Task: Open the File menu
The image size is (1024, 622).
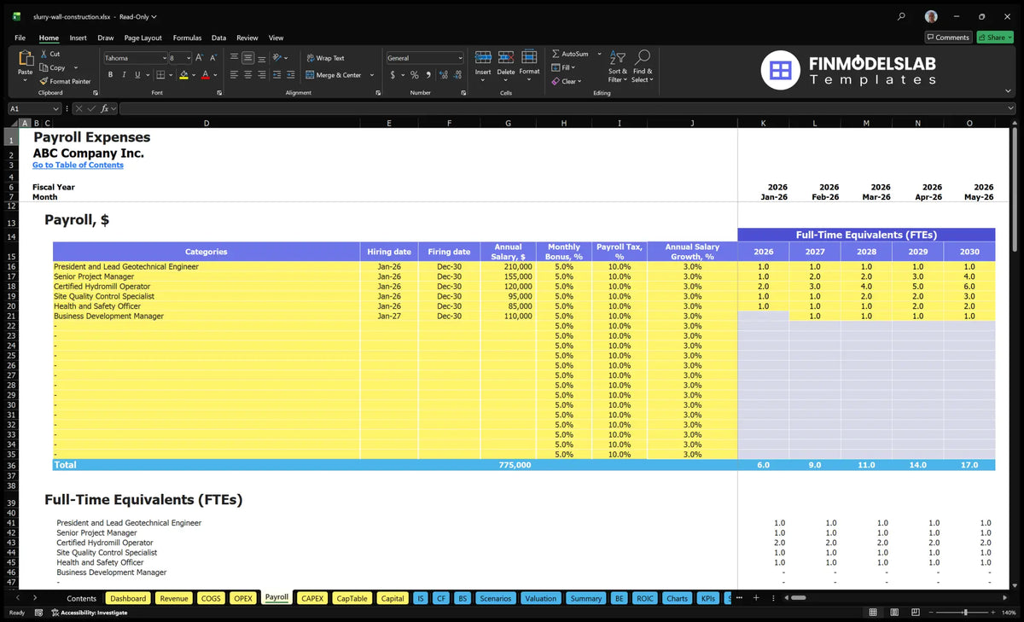Action: pos(20,38)
